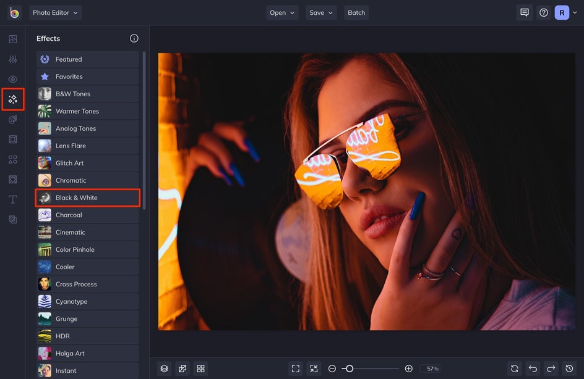584x379 pixels.
Task: Click the zoom slider handle
Action: pyautogui.click(x=350, y=369)
